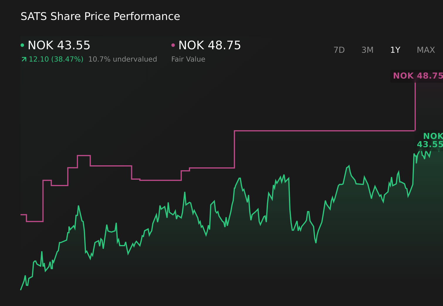The height and width of the screenshot is (306, 443).
Task: Click the 10.7% undervalued text
Action: point(123,59)
